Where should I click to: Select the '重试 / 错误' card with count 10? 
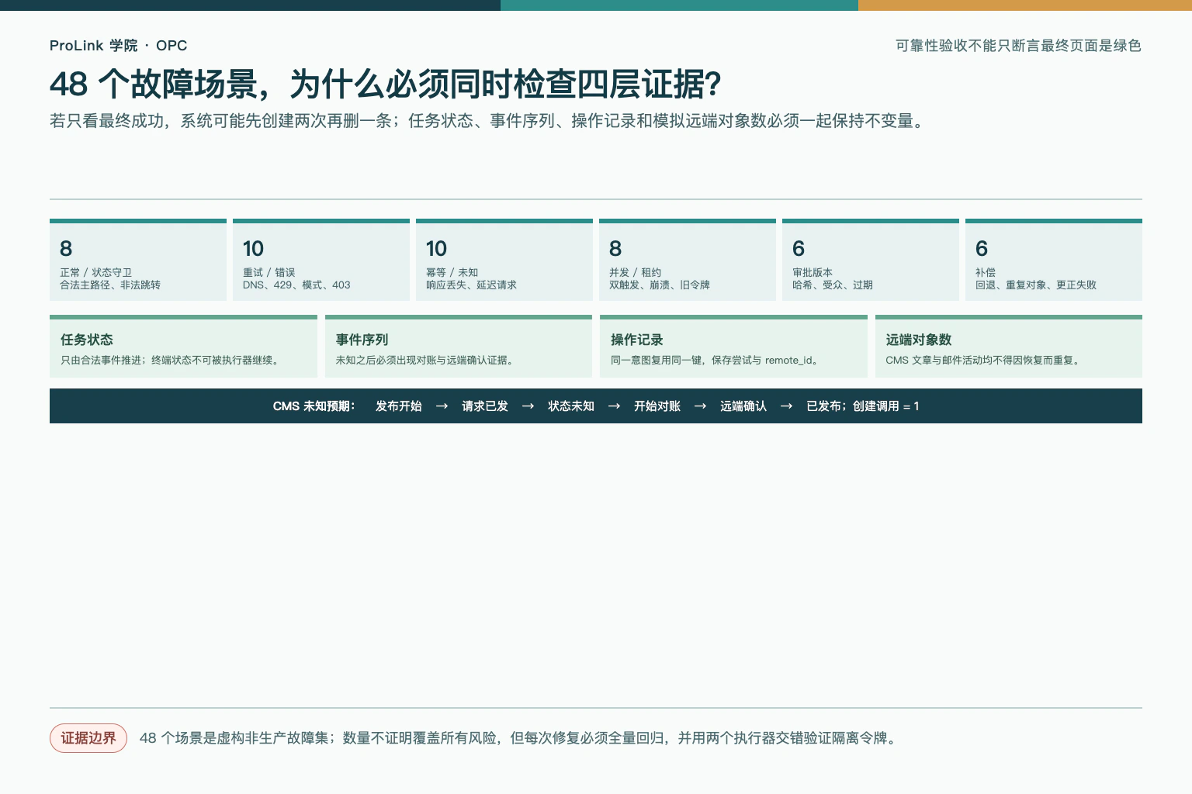click(321, 260)
